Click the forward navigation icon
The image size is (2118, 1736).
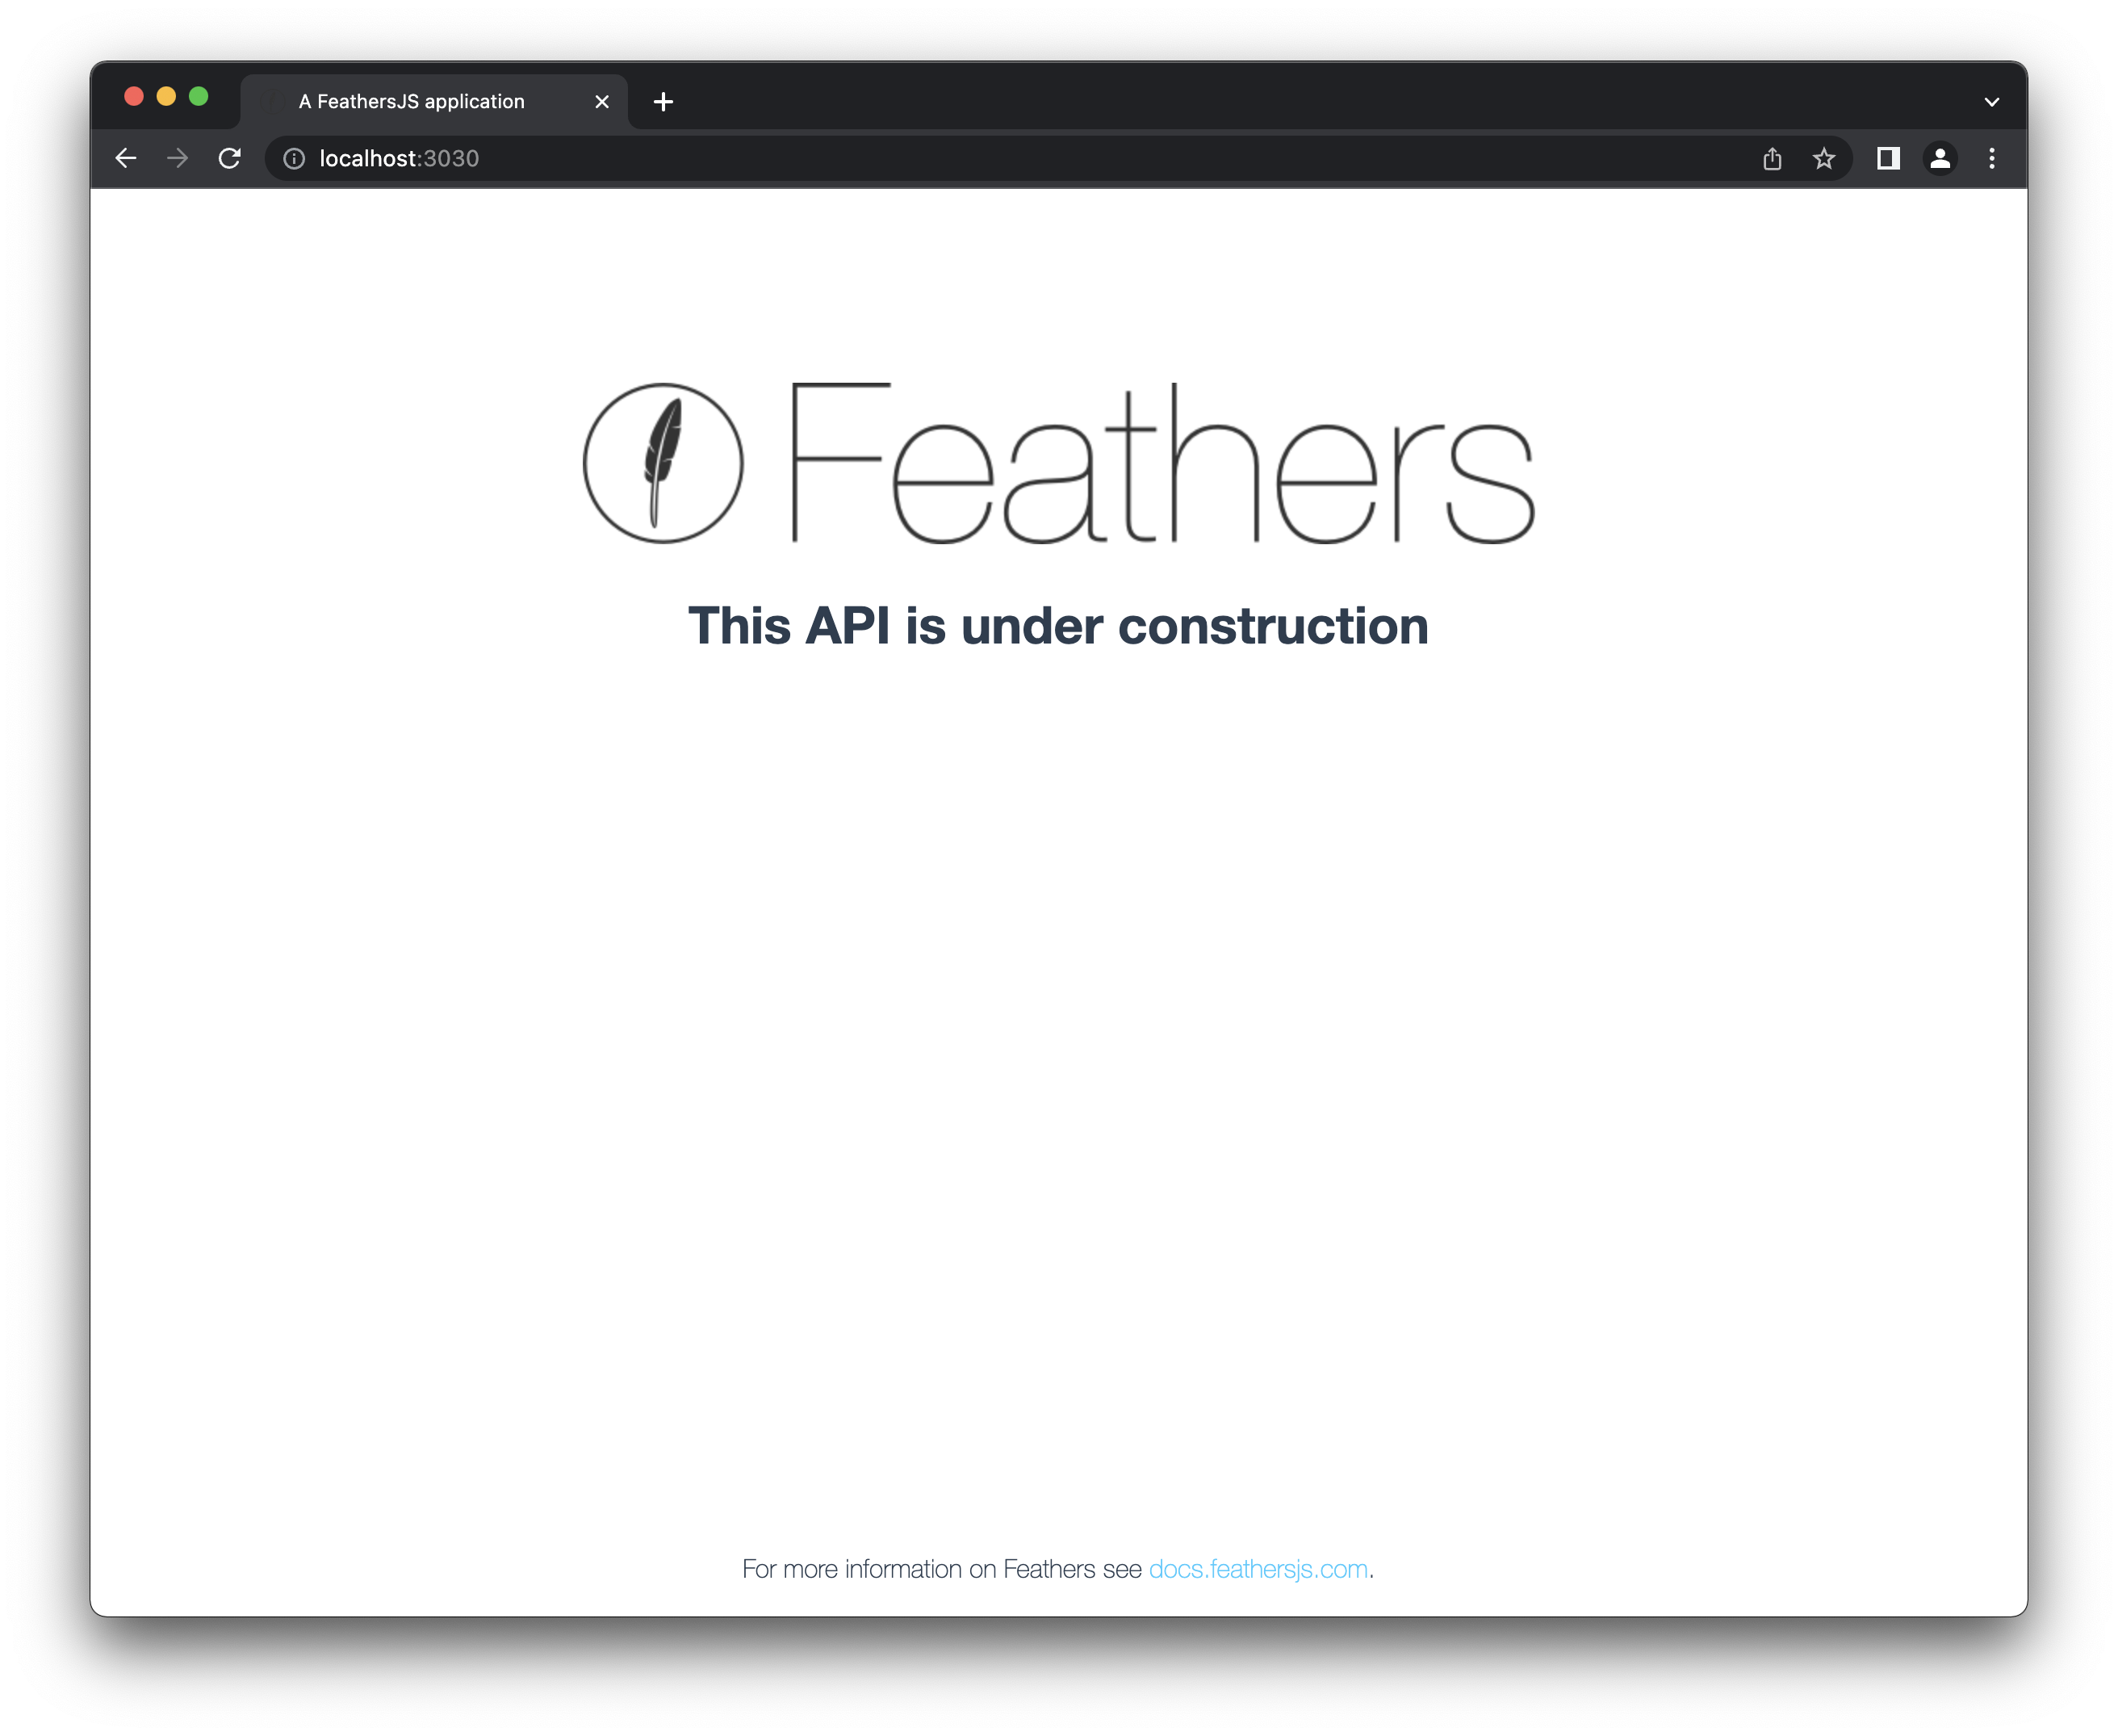pyautogui.click(x=178, y=158)
